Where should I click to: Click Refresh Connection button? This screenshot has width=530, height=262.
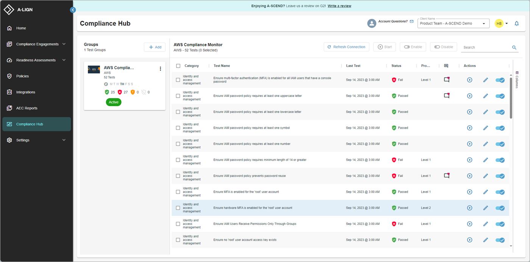pyautogui.click(x=347, y=47)
